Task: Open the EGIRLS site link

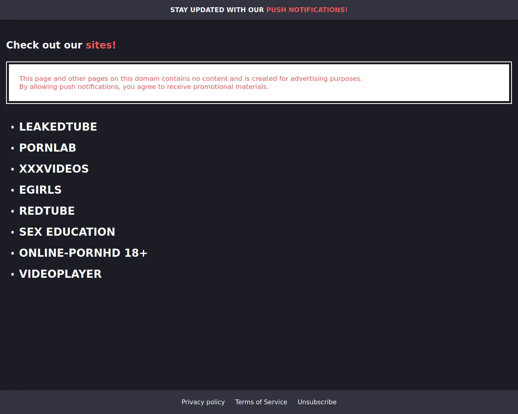Action: [40, 190]
